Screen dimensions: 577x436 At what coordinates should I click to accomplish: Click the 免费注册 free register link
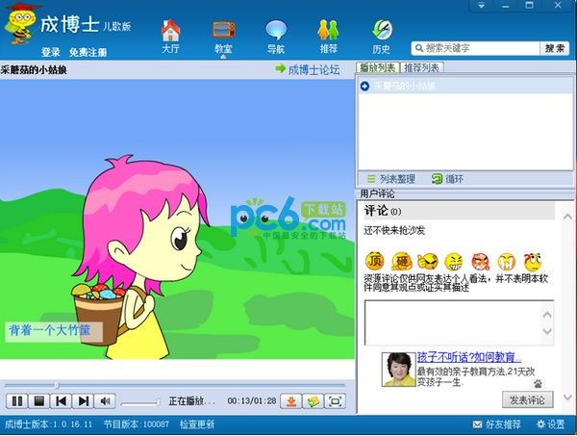tap(88, 52)
